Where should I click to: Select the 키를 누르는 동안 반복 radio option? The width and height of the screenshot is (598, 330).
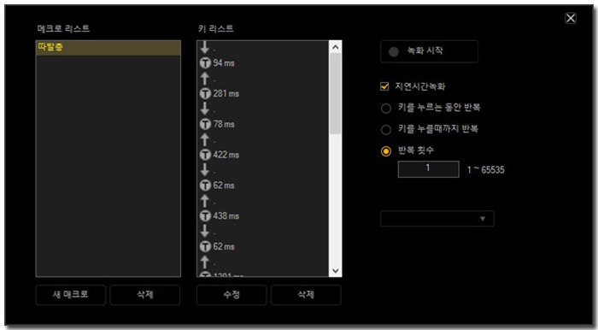[x=386, y=109]
